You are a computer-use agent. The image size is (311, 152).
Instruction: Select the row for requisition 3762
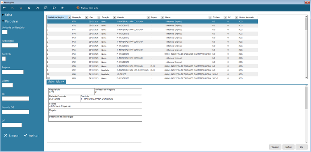(152, 62)
